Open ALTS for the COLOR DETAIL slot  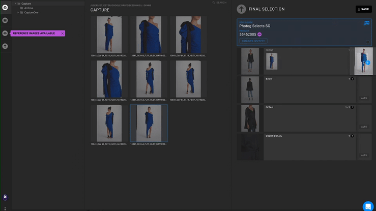[x=364, y=155]
